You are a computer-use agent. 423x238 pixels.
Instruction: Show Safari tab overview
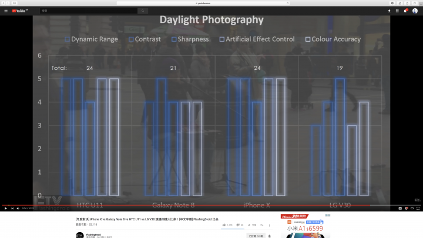tap(415, 3)
